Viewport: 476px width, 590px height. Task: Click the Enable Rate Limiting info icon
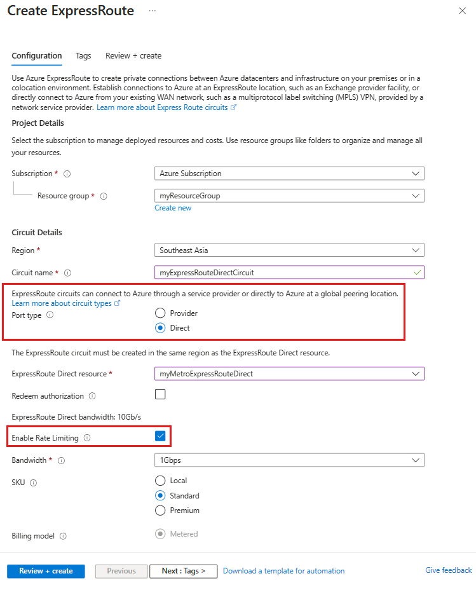tap(86, 437)
